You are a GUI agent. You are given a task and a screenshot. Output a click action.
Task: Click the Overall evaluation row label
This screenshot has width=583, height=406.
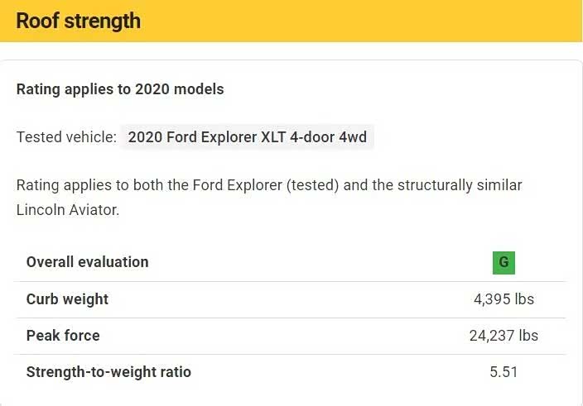(88, 262)
